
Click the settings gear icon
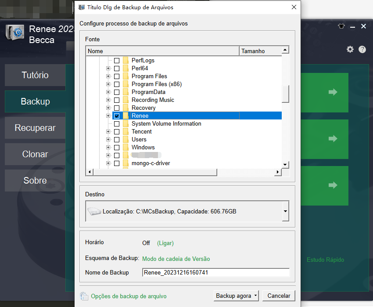[x=350, y=49]
